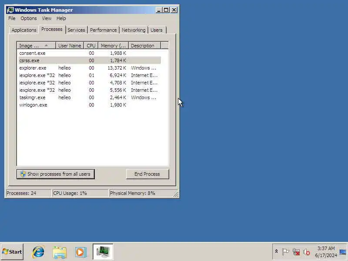Switch to the Applications tab
The width and height of the screenshot is (348, 261).
pyautogui.click(x=24, y=30)
